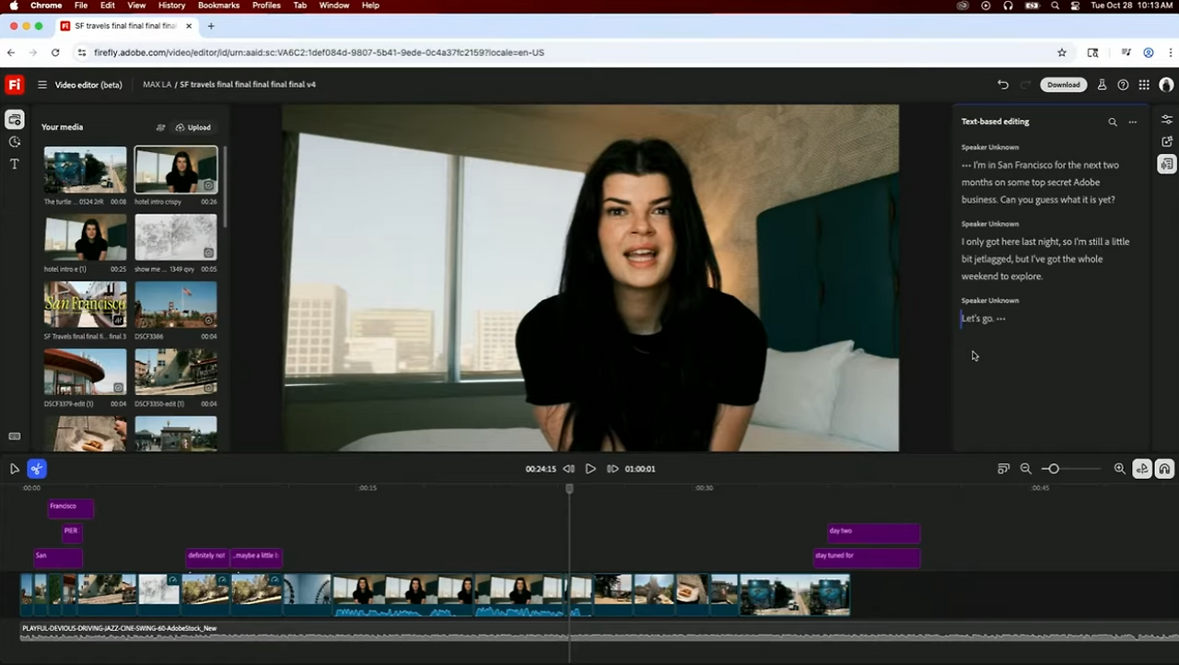Upload new media files

[193, 127]
